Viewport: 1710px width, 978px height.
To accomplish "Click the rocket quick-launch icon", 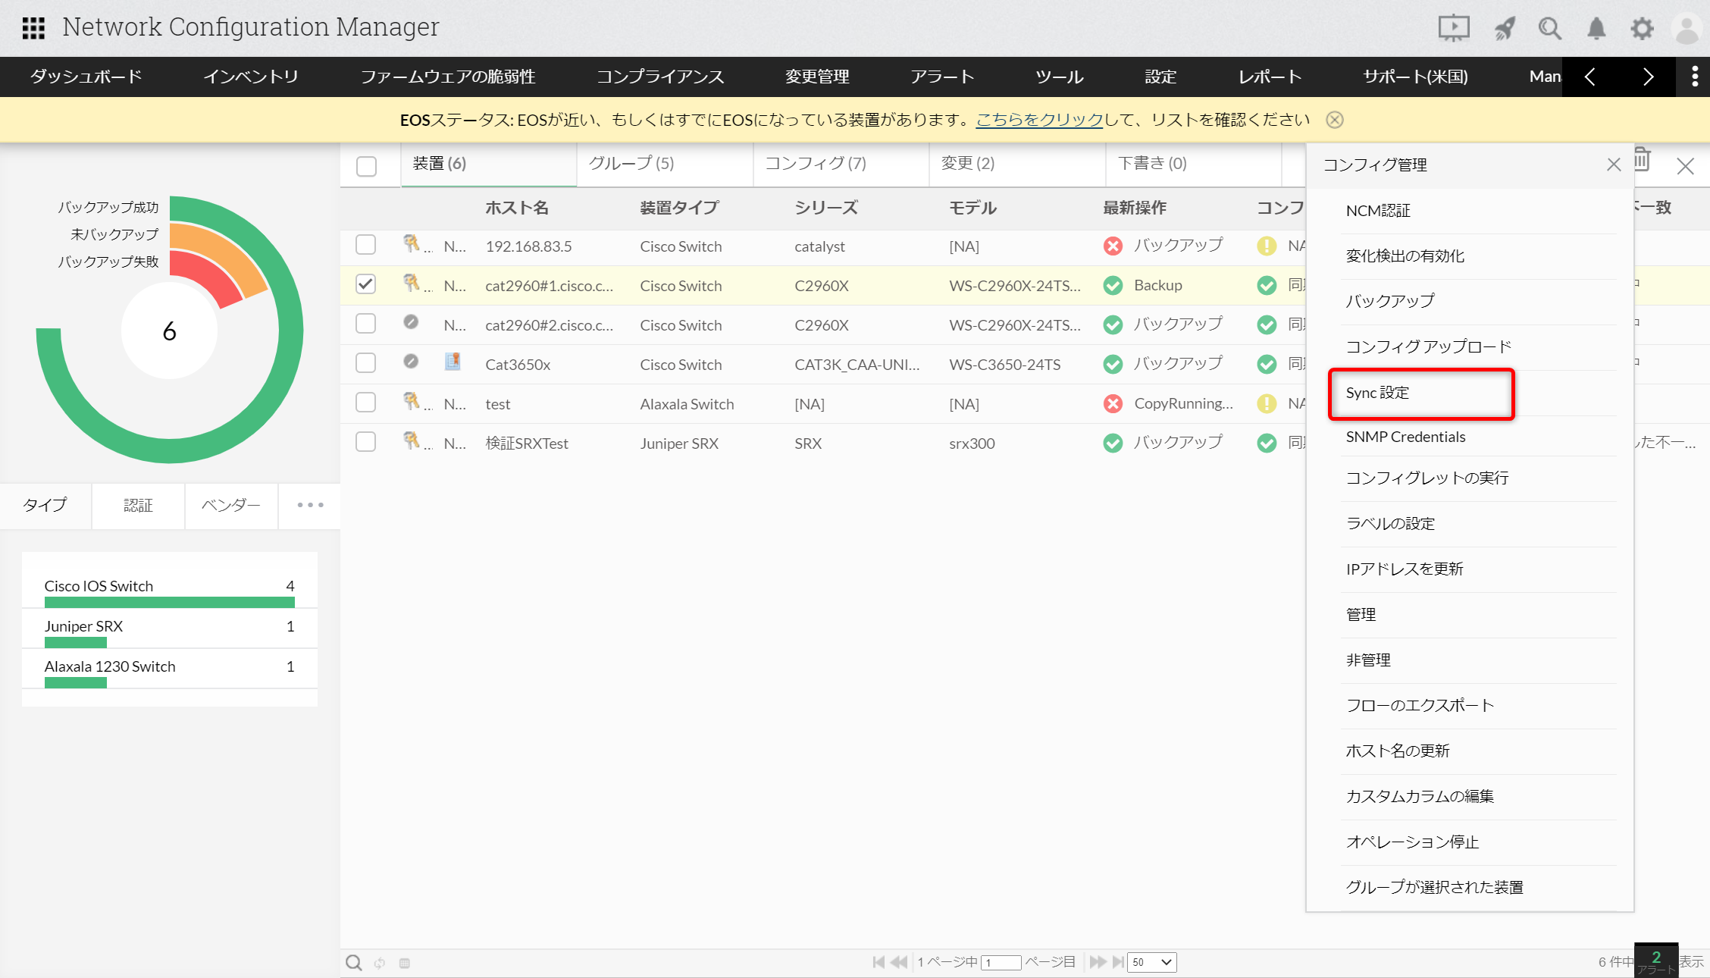I will (1504, 29).
